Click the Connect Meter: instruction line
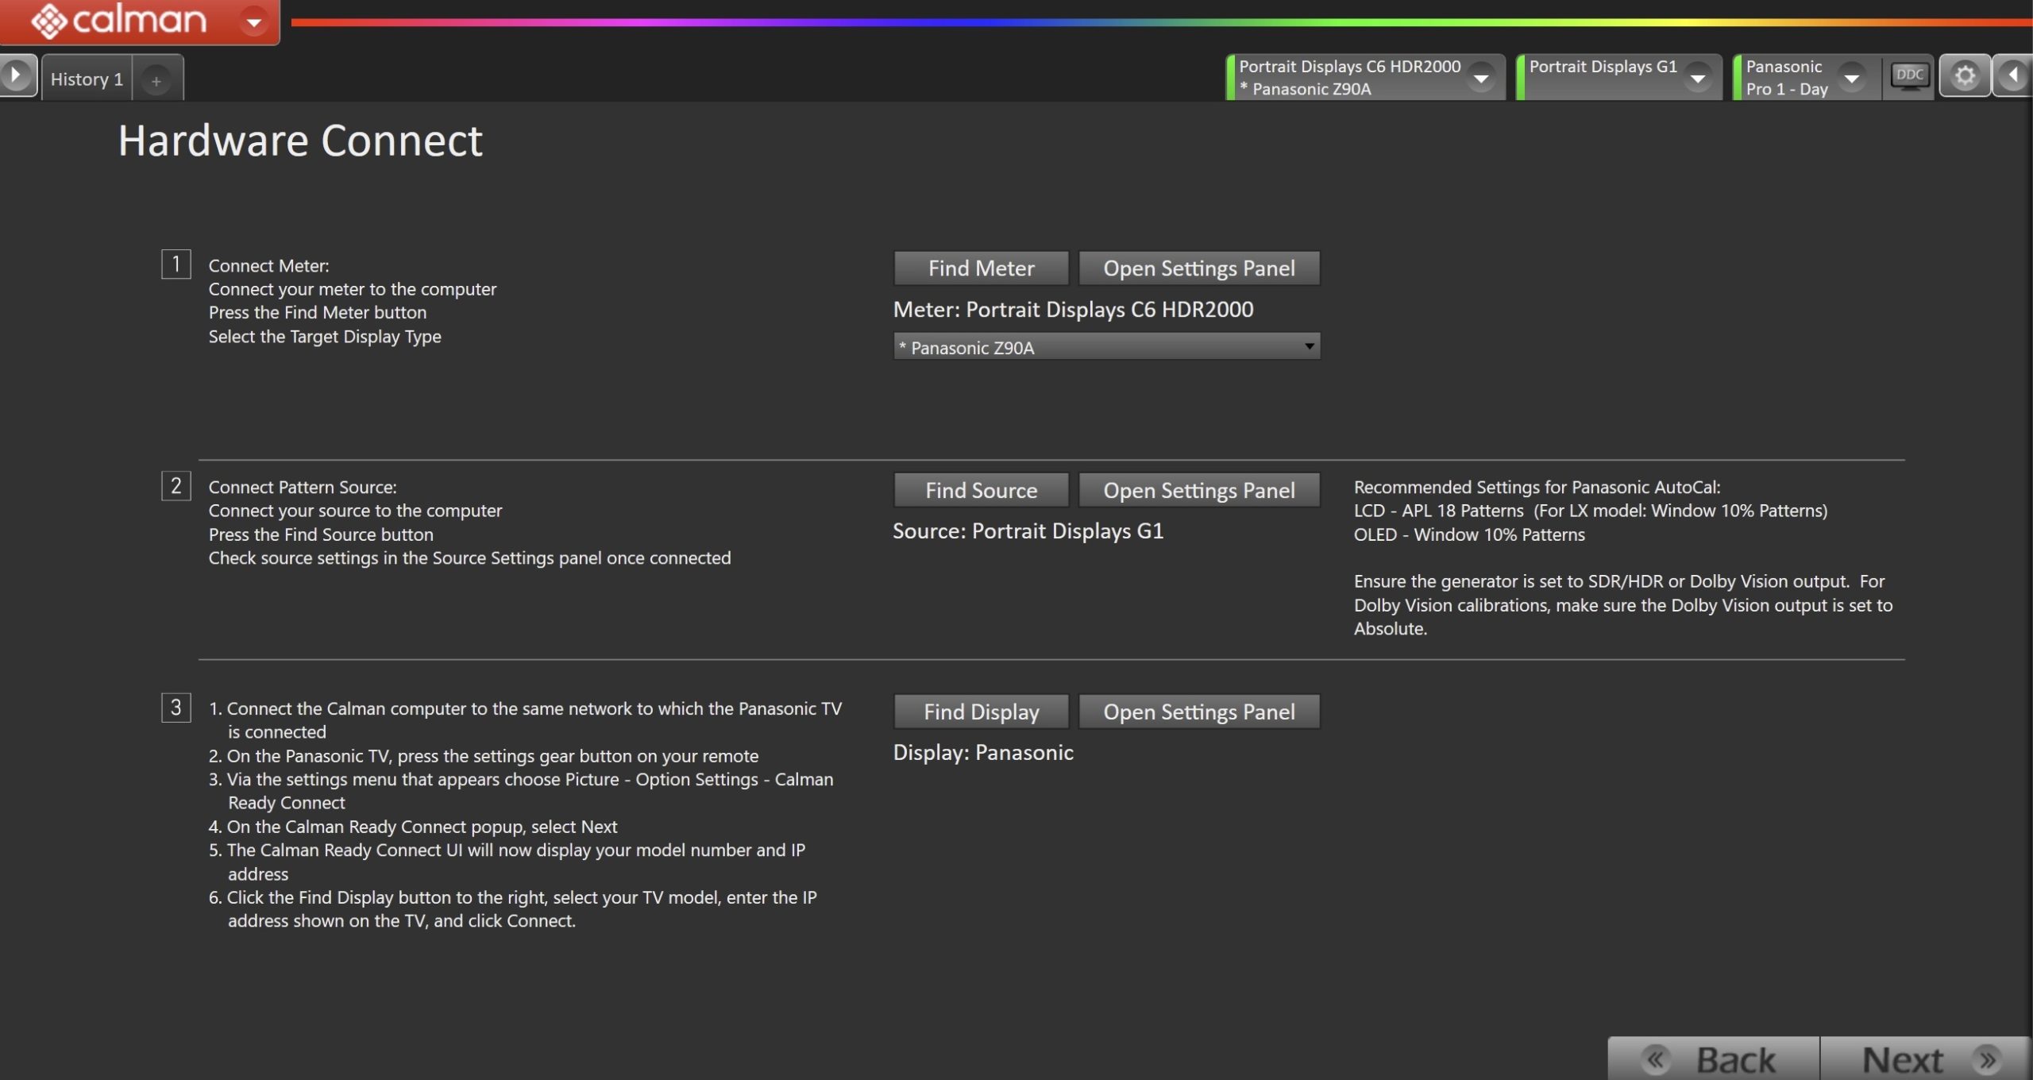 [268, 266]
